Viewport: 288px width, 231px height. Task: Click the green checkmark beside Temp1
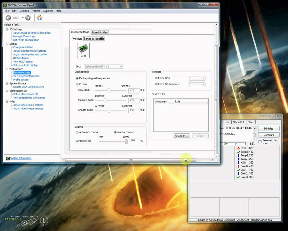[x=238, y=152]
